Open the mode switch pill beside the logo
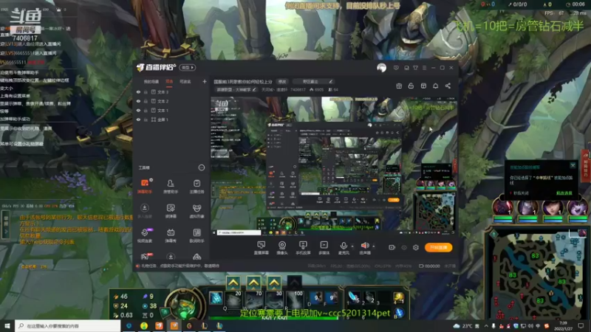591x332 pixels. click(188, 68)
